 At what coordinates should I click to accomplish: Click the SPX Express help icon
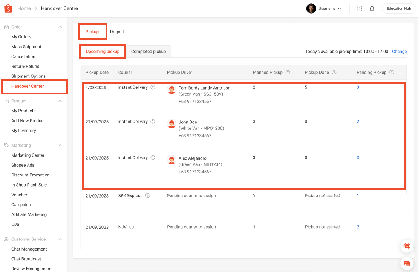[148, 195]
